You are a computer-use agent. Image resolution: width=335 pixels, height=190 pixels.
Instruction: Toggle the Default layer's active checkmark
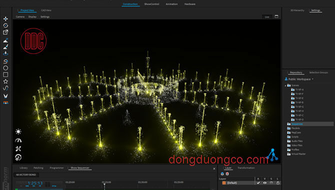[258, 182]
